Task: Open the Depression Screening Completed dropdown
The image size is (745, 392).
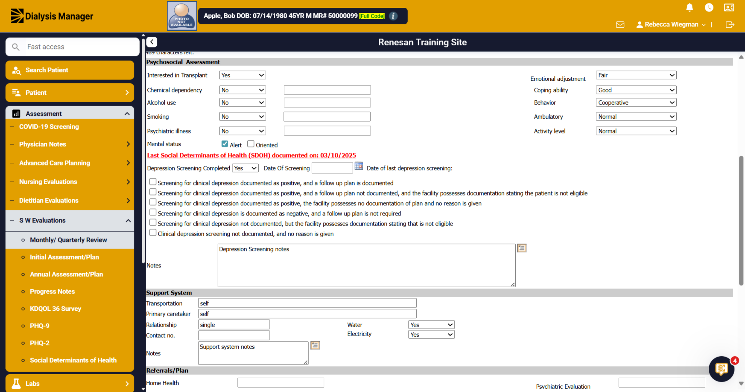Action: pyautogui.click(x=245, y=168)
